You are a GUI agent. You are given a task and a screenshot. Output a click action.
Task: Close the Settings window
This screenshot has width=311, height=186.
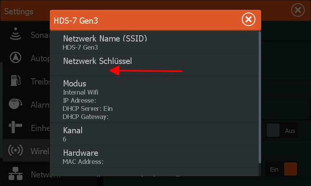tap(298, 10)
